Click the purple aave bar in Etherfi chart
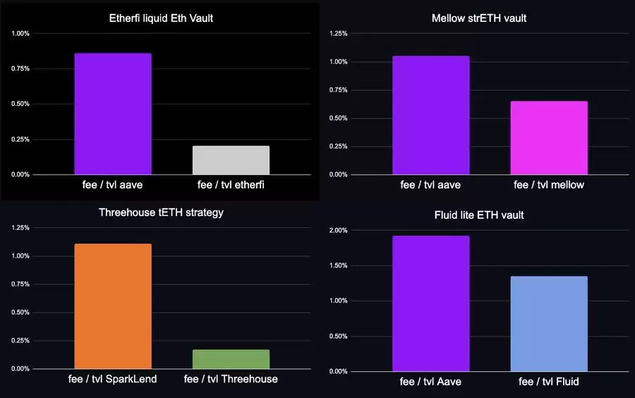The image size is (635, 398). pos(113,114)
